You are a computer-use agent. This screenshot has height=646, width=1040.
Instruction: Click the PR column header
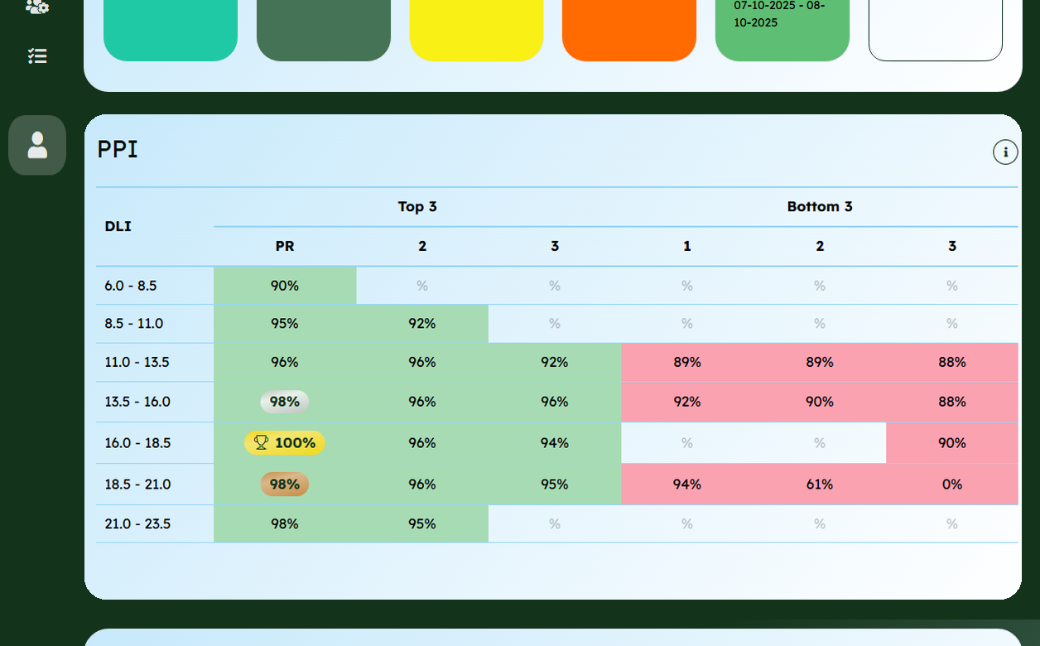[285, 246]
